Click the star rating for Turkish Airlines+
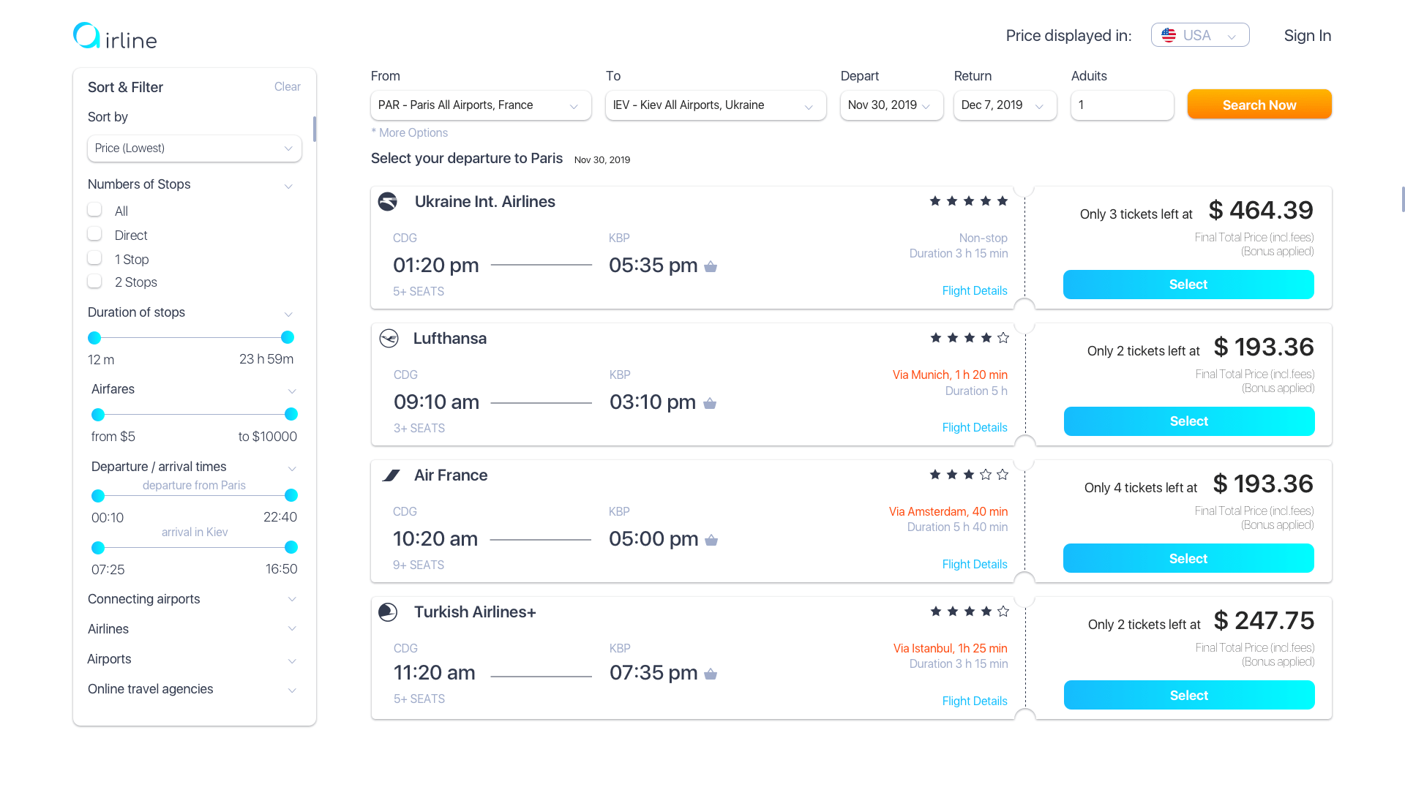This screenshot has width=1405, height=790. (x=970, y=612)
